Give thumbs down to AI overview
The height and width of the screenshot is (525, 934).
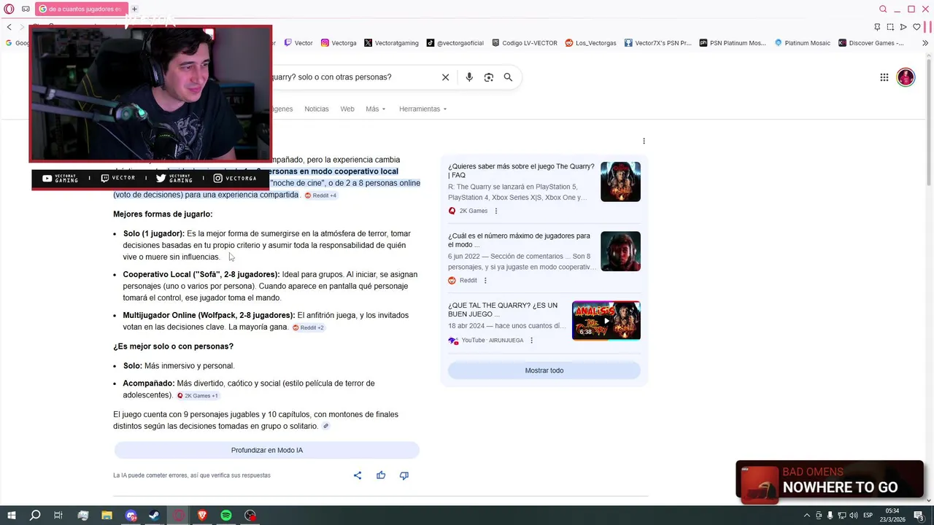click(404, 475)
